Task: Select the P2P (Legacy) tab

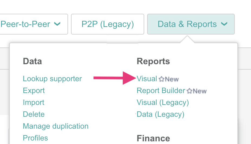Action: click(x=108, y=24)
